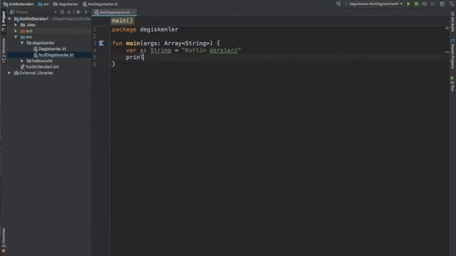Click the Project panel title label
Image resolution: width=456 pixels, height=256 pixels.
22,12
